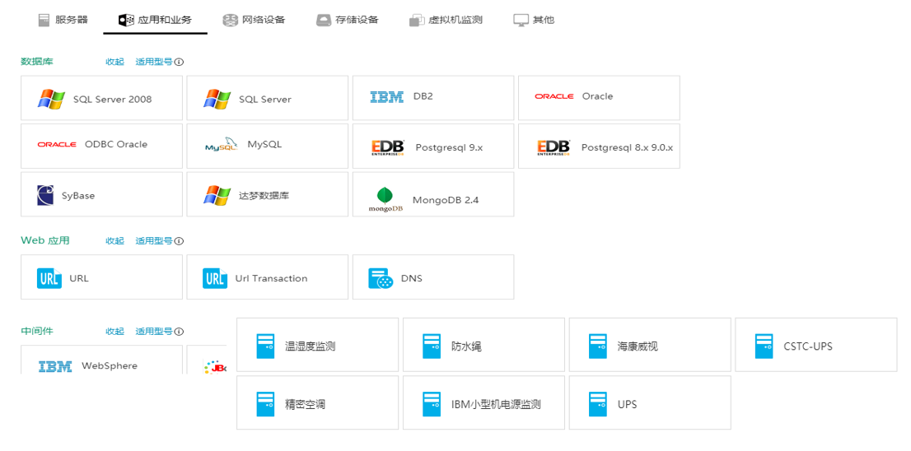Click the Windows logo icon for SQL Server 2008
This screenshot has width=911, height=451.
[51, 99]
